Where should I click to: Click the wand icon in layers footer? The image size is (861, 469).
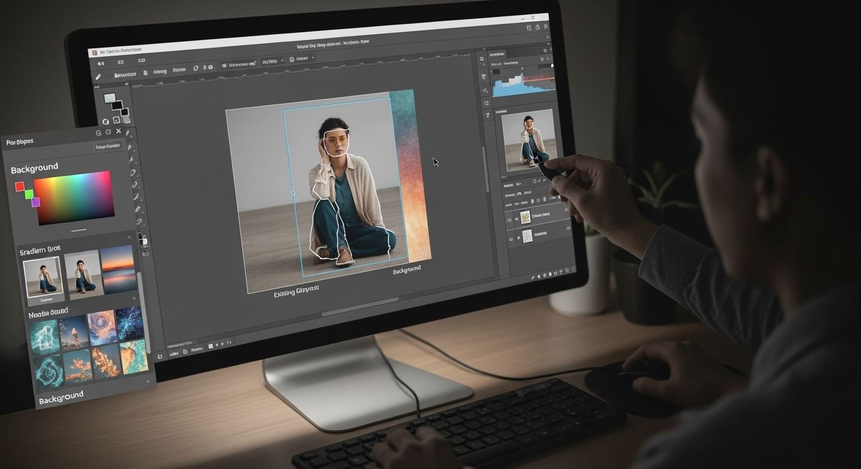pos(533,277)
